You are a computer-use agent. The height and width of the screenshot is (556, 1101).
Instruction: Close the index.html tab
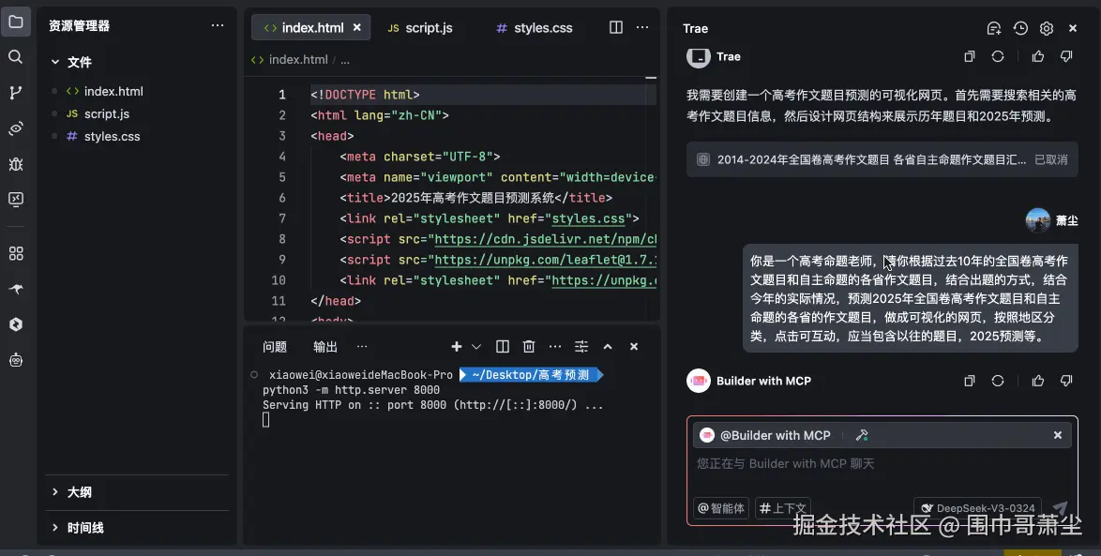click(x=356, y=27)
